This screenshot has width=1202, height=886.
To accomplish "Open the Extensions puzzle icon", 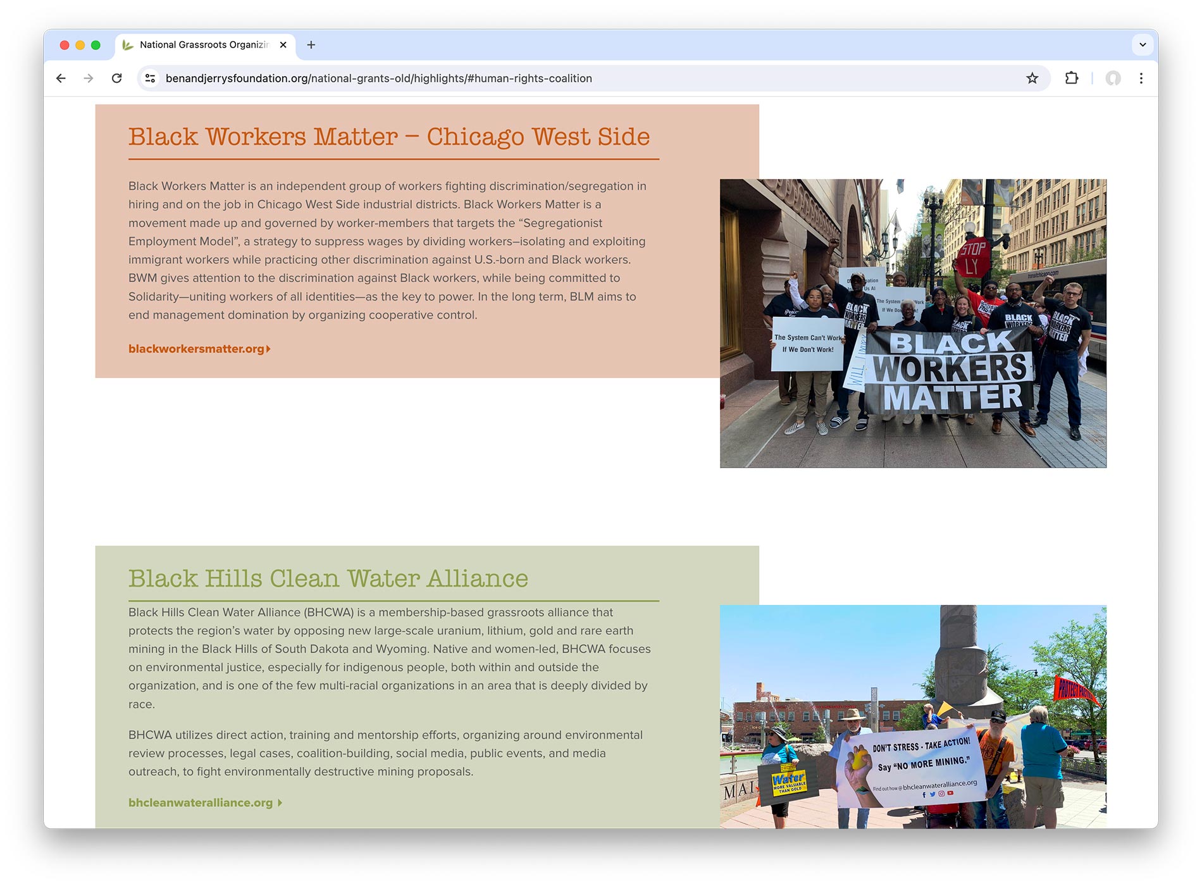I will point(1072,78).
